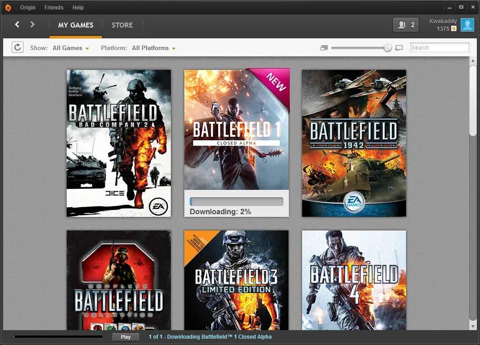Screen dimensions: 480x345
Task: Click the small grid view icon
Action: 324,47
